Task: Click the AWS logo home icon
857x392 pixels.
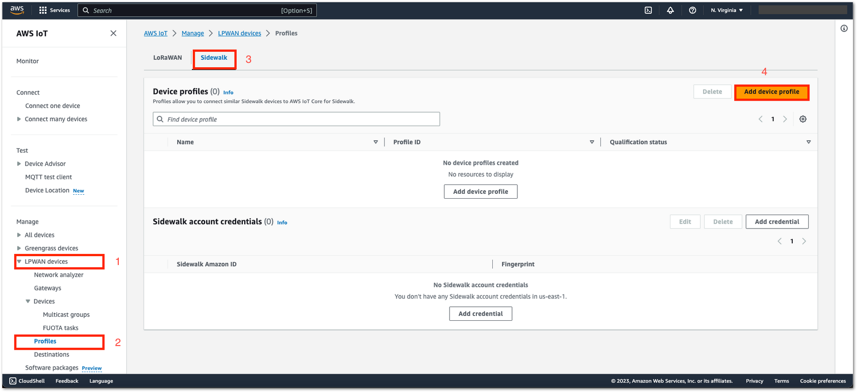Action: 17,10
